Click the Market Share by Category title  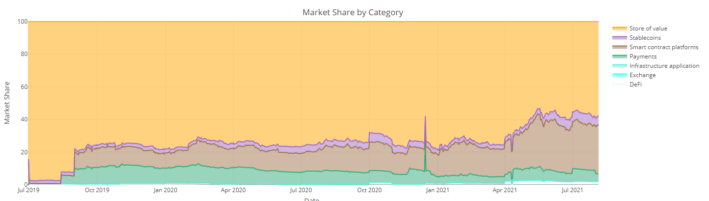pyautogui.click(x=353, y=12)
